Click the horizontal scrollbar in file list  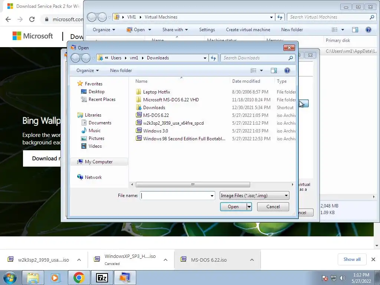[193, 185]
